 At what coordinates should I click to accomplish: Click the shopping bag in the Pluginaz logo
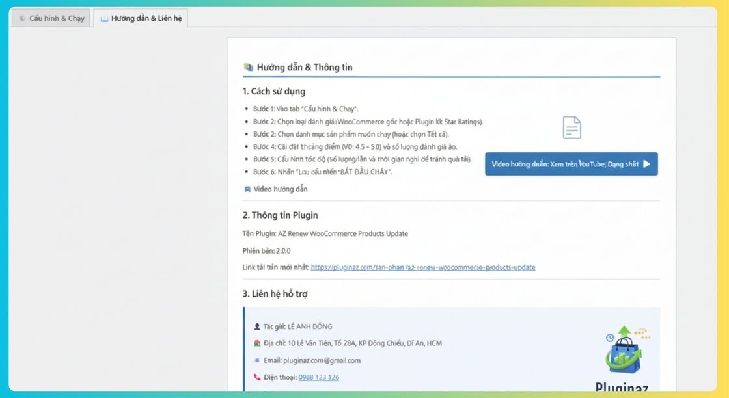click(x=624, y=358)
